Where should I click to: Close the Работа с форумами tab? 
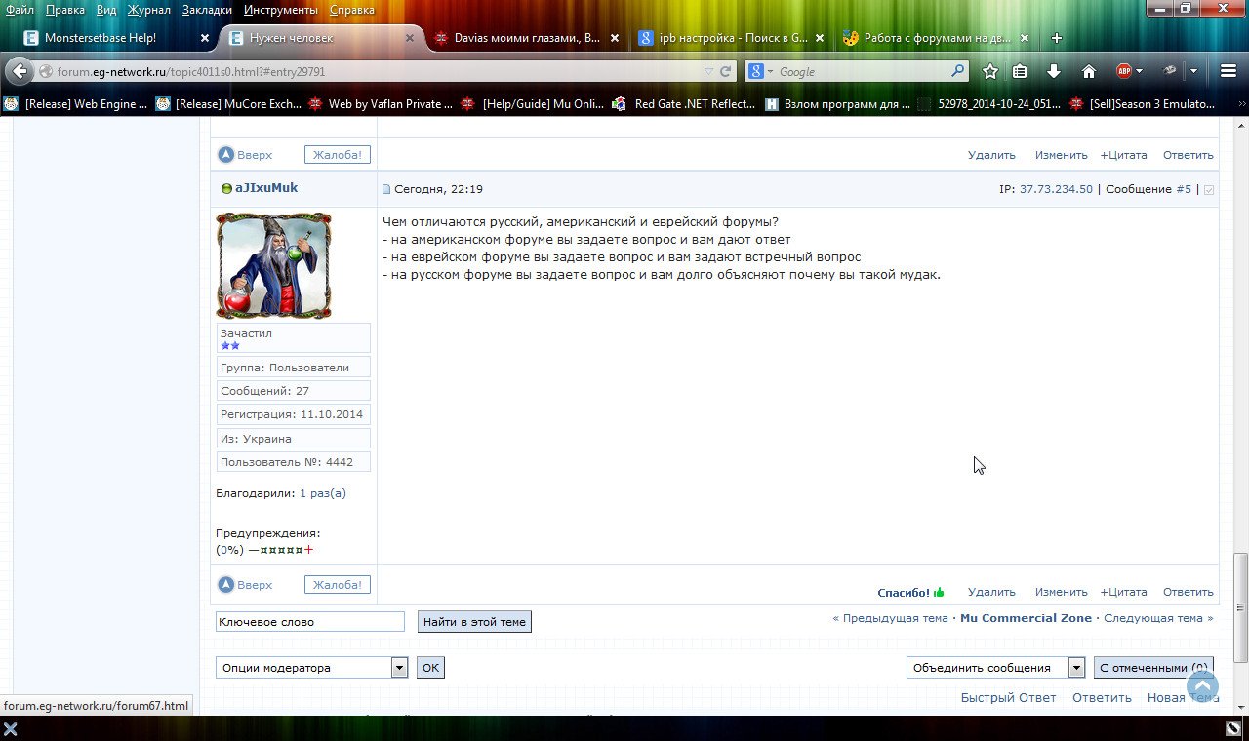1025,38
